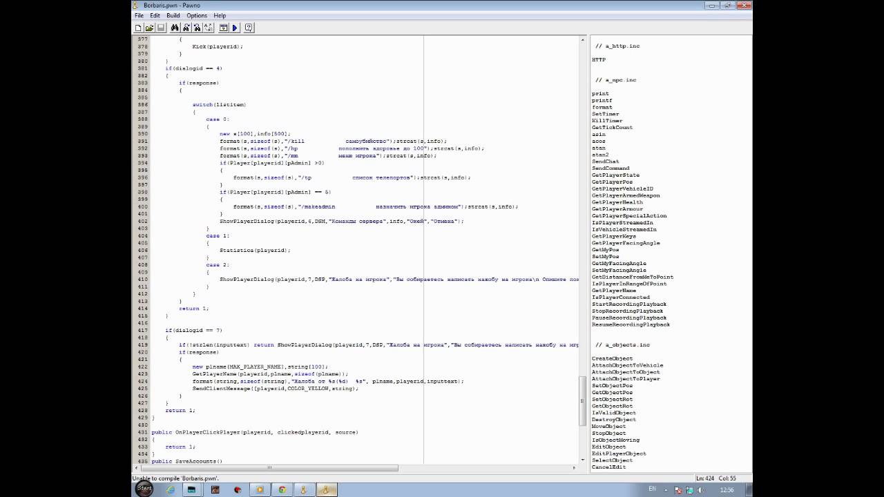The width and height of the screenshot is (884, 497).
Task: Open the Options menu
Action: tap(197, 15)
